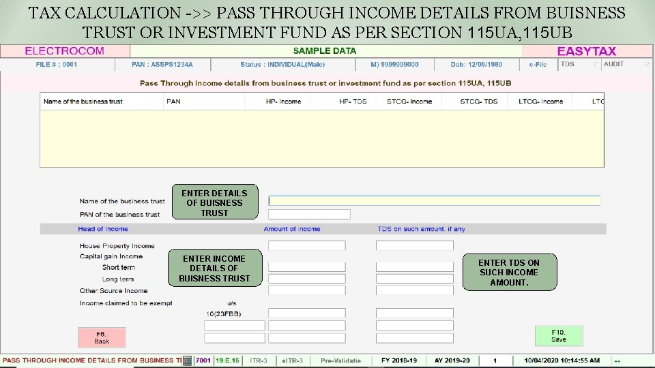Toggle the TDS checkbox
The image size is (655, 368).
(x=596, y=64)
